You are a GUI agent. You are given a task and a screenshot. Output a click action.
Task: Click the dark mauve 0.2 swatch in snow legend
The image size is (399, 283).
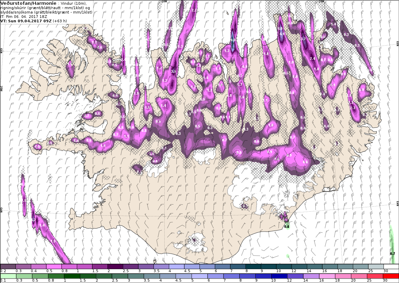tap(8, 266)
